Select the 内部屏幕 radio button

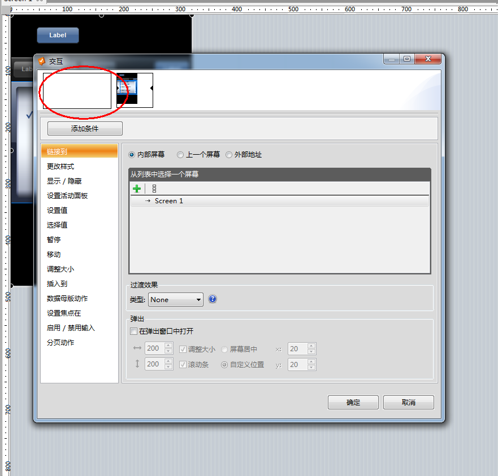tap(132, 154)
